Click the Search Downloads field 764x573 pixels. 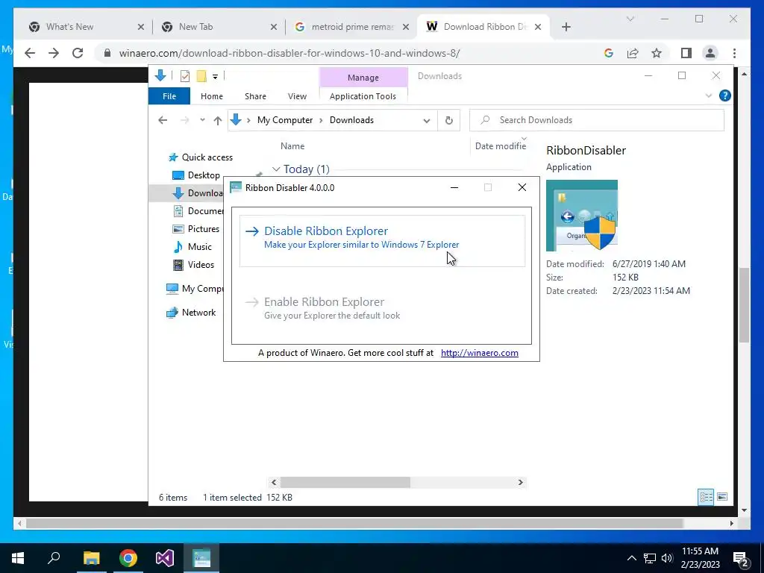(597, 120)
